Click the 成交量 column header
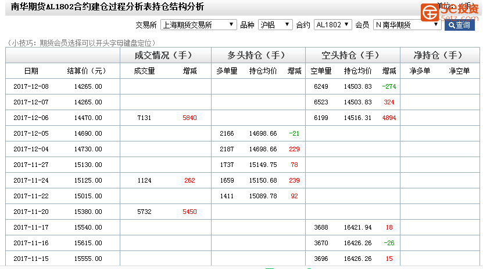 [144, 71]
